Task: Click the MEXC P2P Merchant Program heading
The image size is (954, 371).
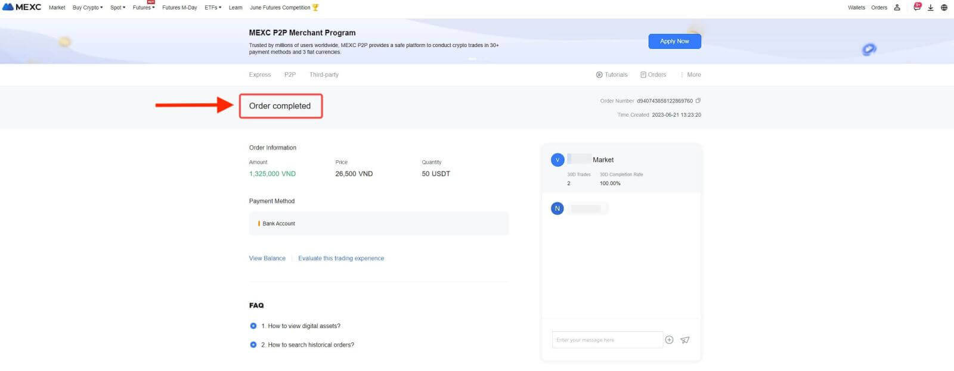Action: pos(302,33)
